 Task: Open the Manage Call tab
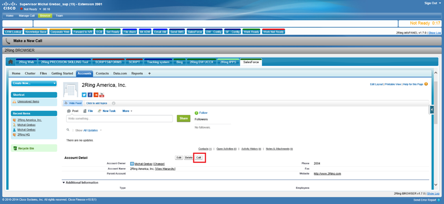[x=27, y=16]
